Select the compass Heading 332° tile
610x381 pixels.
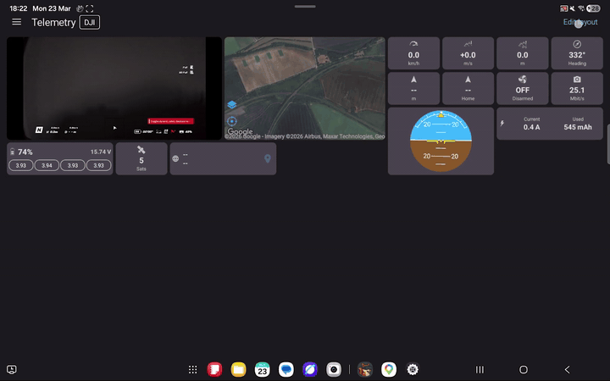(x=577, y=53)
